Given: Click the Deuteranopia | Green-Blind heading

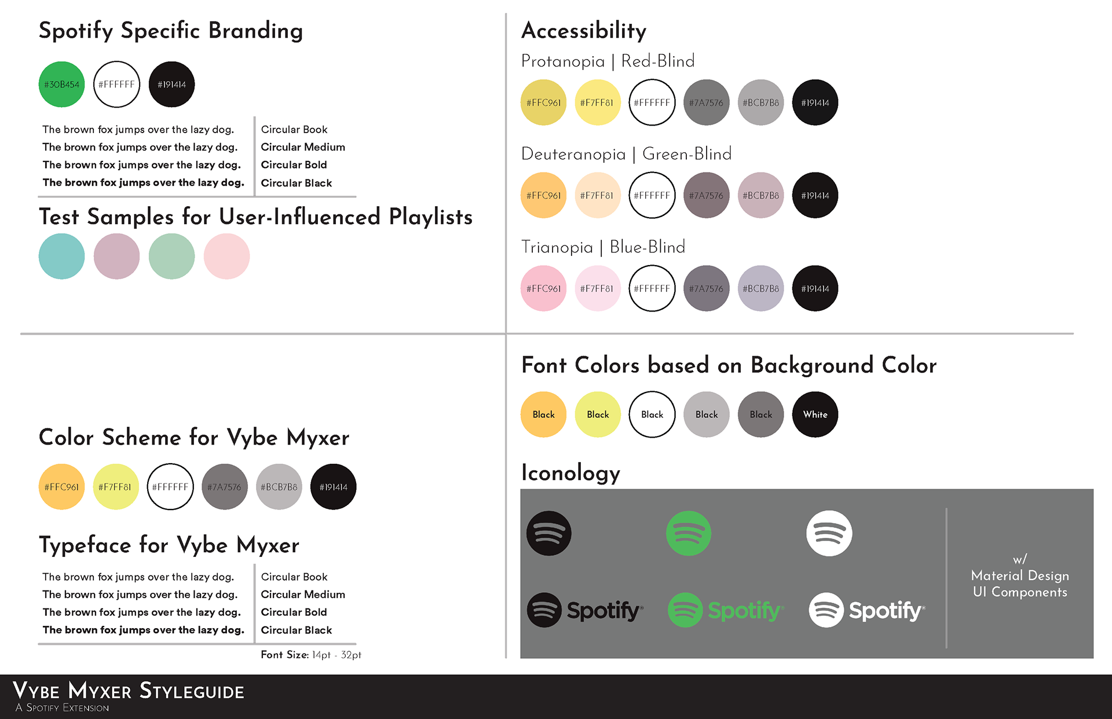Looking at the screenshot, I should (627, 154).
